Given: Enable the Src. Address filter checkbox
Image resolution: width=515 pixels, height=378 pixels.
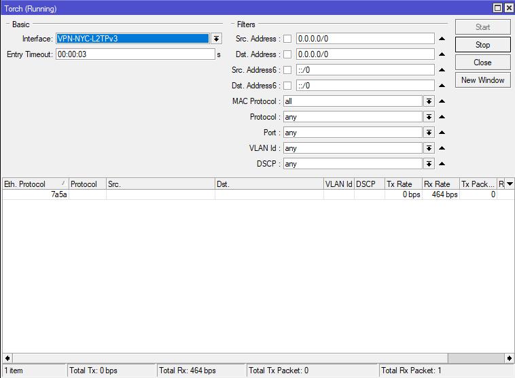Looking at the screenshot, I should point(287,39).
